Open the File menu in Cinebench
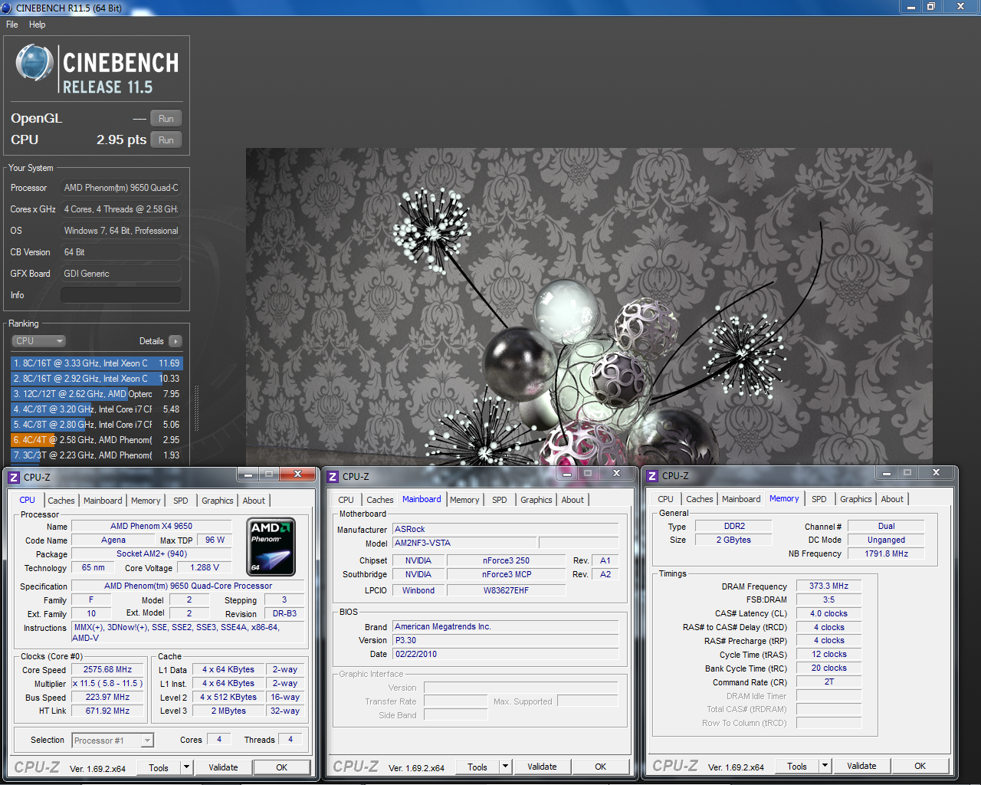 pyautogui.click(x=12, y=25)
